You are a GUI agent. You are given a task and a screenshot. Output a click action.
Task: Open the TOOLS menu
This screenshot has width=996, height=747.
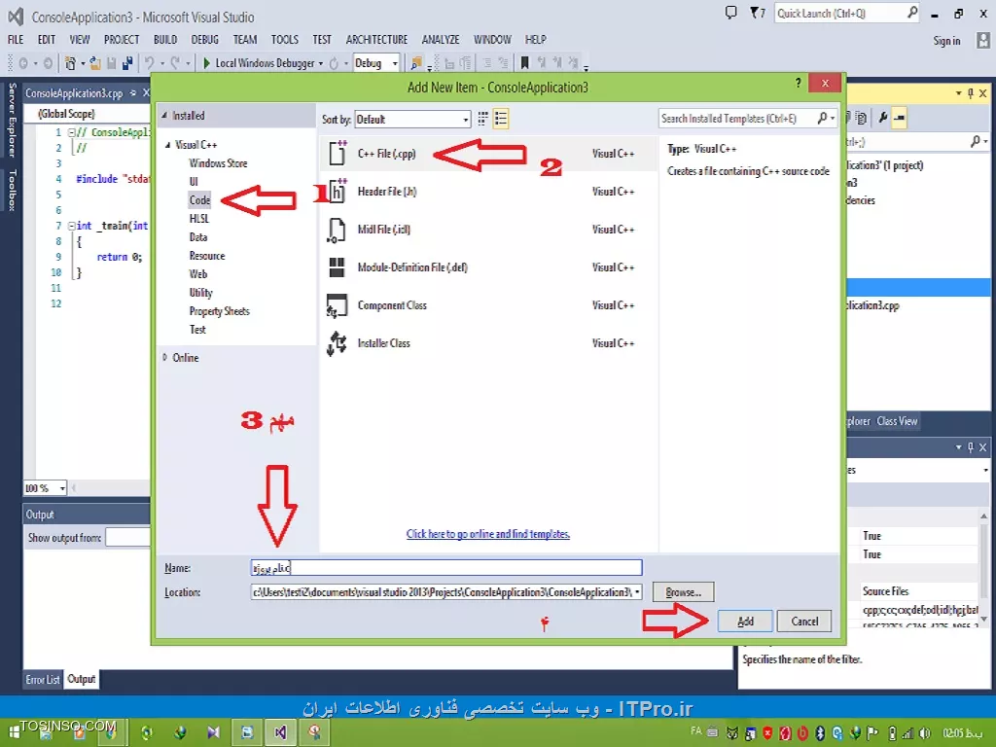tap(285, 39)
